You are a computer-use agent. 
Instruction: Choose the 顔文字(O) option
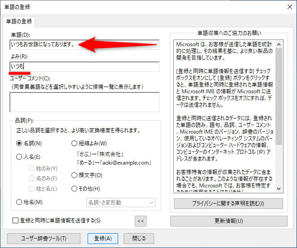click(74, 175)
